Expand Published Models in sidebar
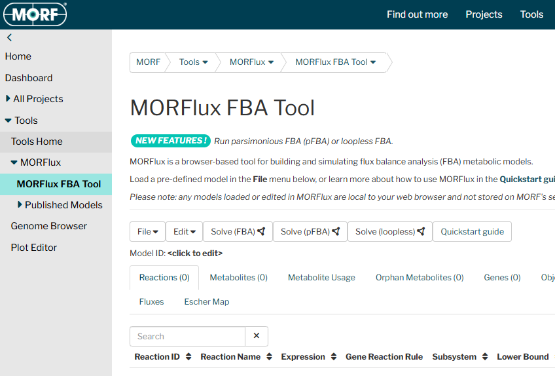This screenshot has height=376, width=555. (20, 205)
